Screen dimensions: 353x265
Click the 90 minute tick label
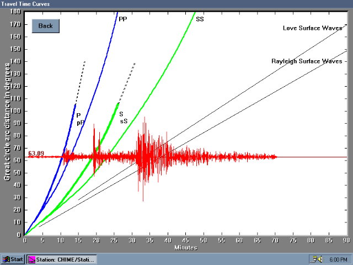click(346, 241)
